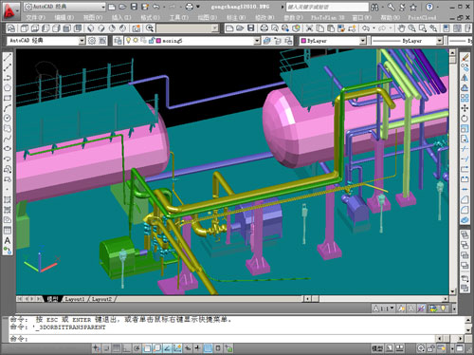Switch to the Layout1 tab

pyautogui.click(x=75, y=299)
